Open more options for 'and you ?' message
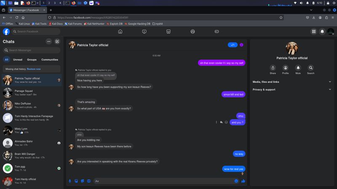 (x=216, y=122)
